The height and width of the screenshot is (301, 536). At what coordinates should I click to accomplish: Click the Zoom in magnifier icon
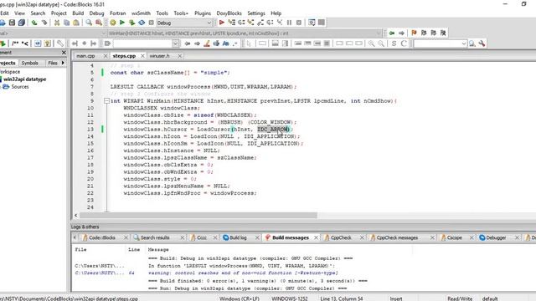pos(371,43)
